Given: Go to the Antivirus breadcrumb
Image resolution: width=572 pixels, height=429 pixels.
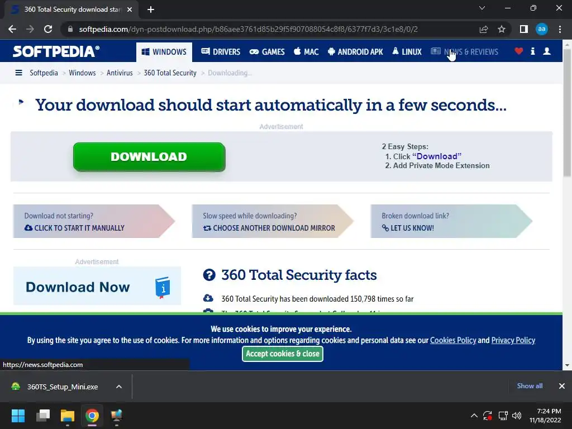Looking at the screenshot, I should [x=120, y=73].
